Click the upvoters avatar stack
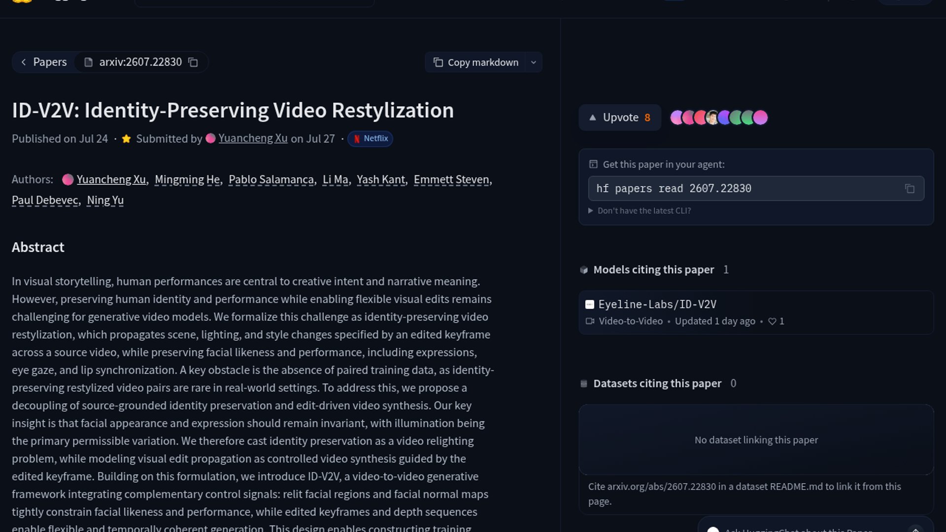946x532 pixels. tap(719, 118)
